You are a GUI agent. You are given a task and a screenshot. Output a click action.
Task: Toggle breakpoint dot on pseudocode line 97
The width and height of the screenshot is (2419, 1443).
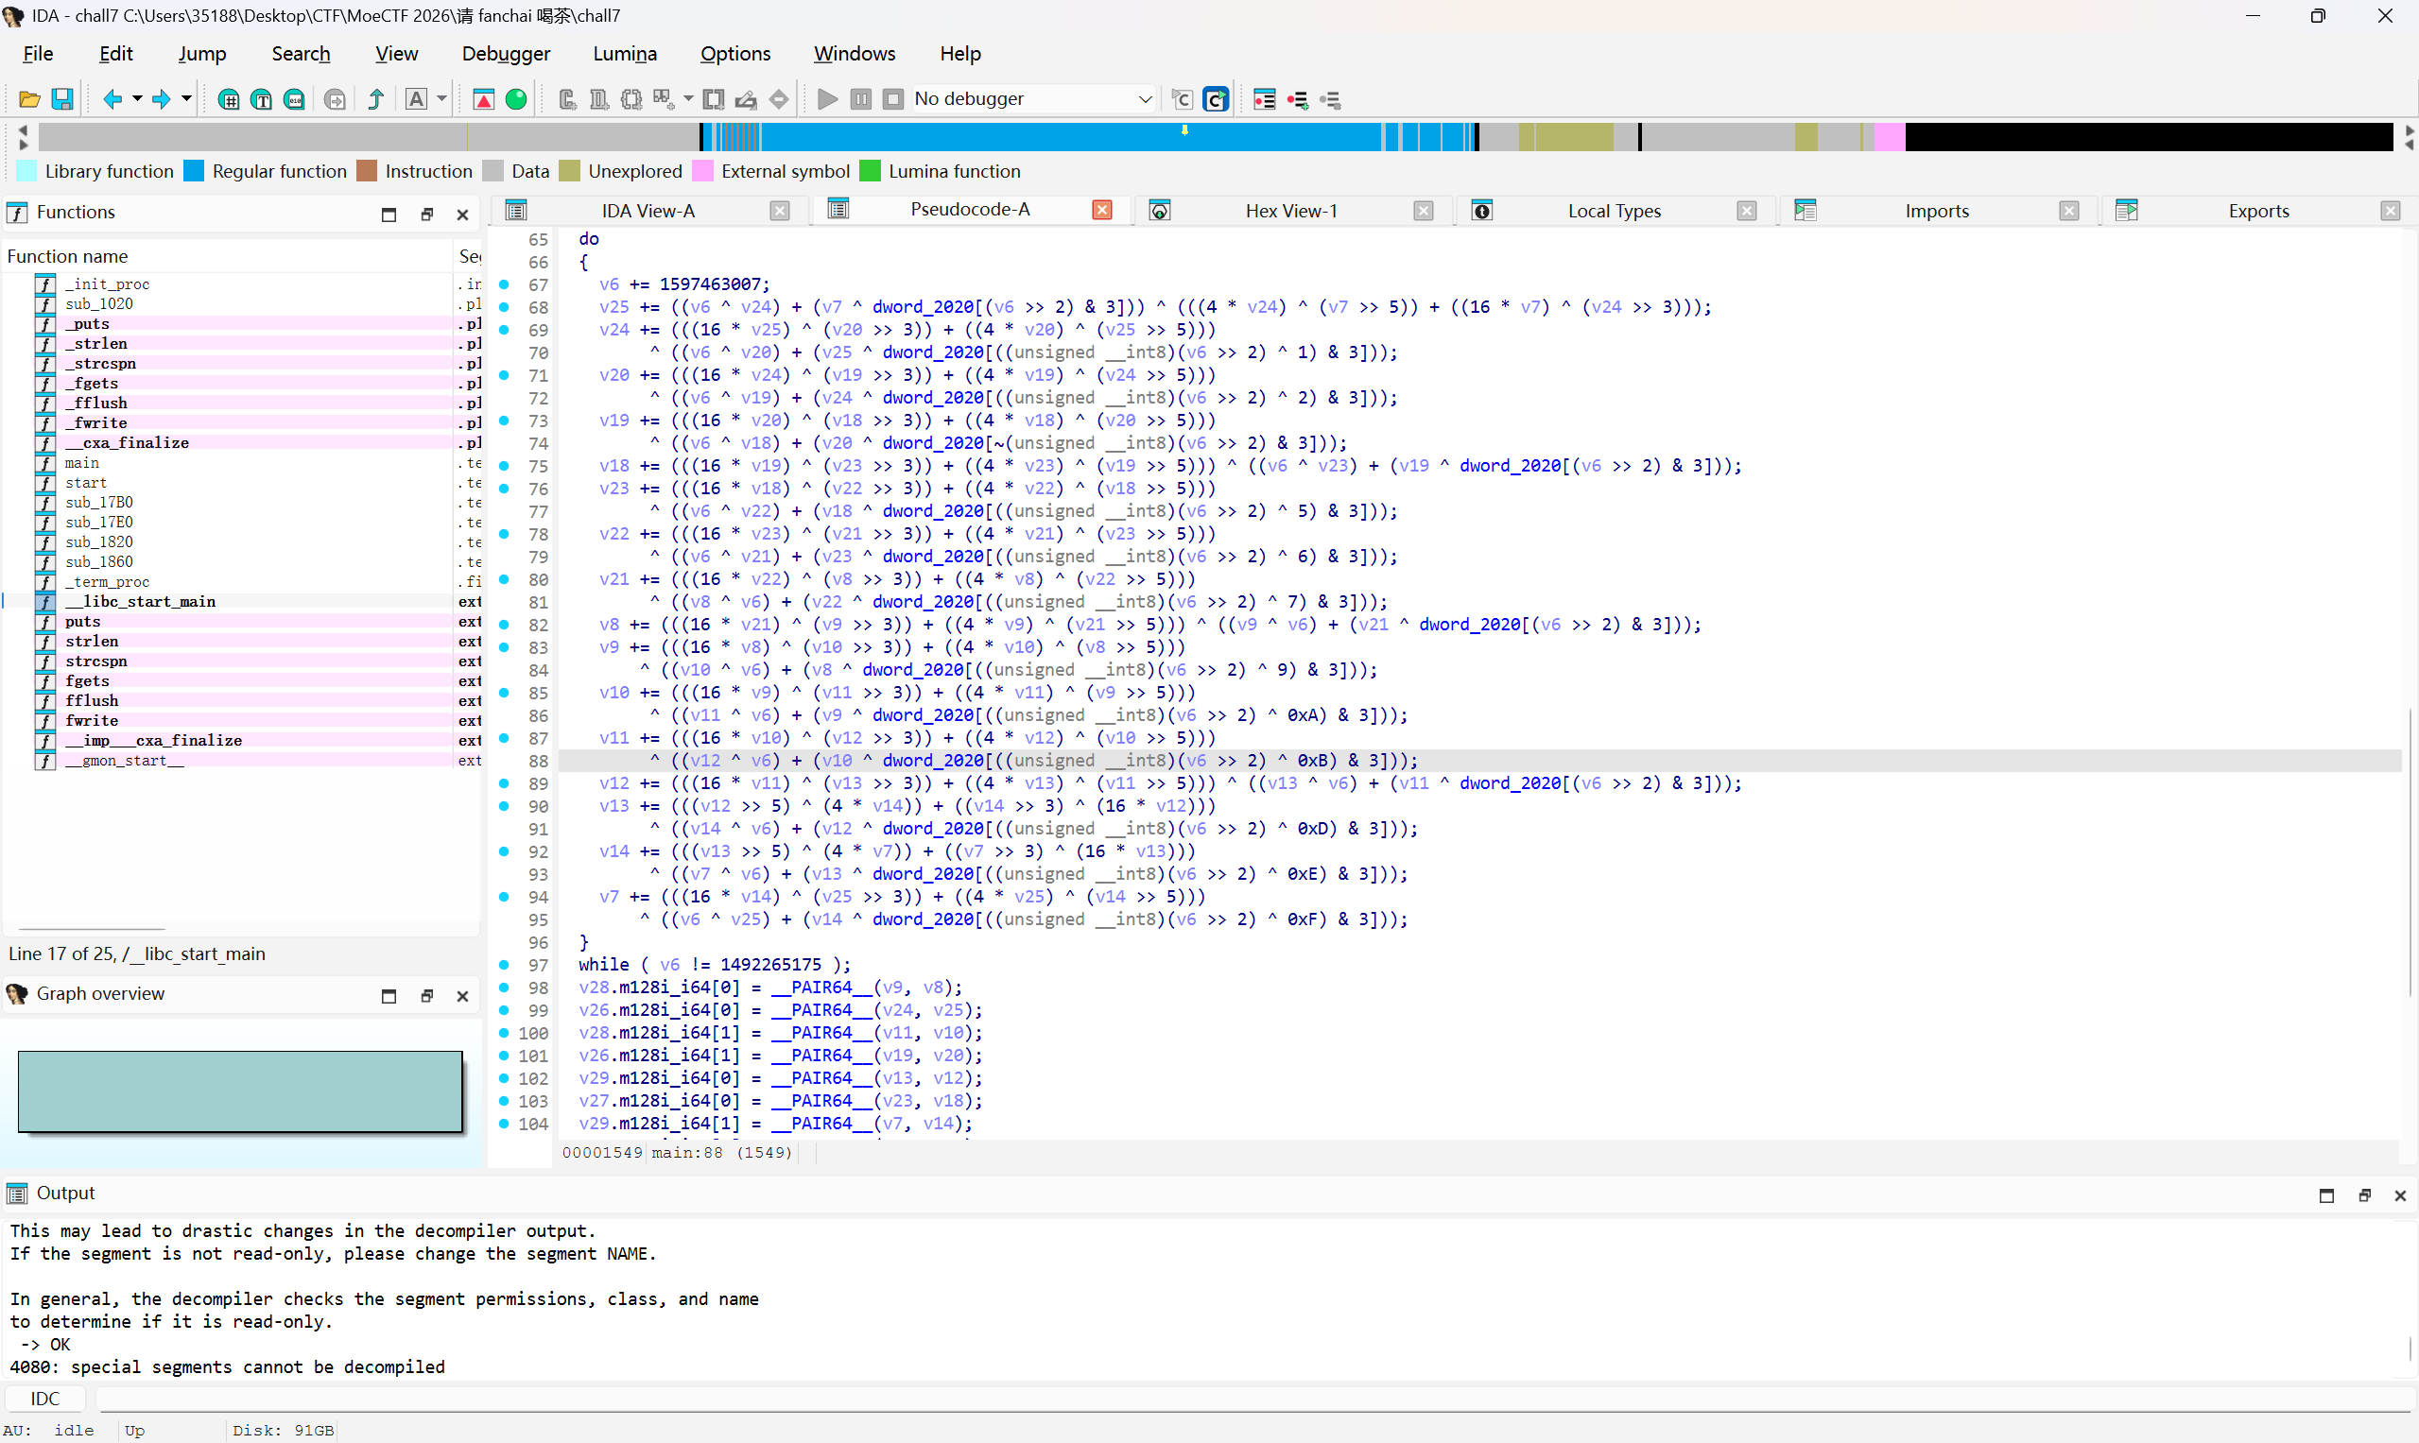(x=504, y=965)
